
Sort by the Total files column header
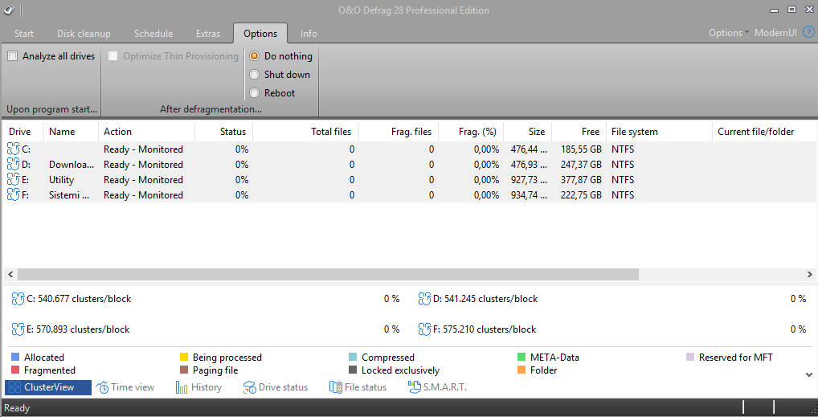[305, 132]
